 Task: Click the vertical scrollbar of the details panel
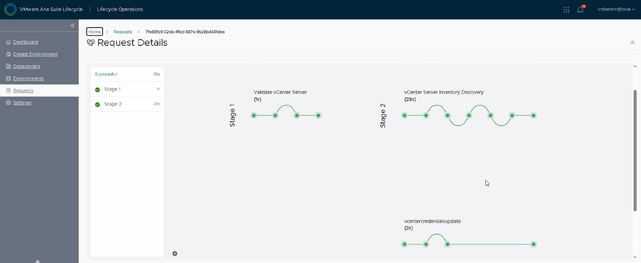pyautogui.click(x=635, y=150)
